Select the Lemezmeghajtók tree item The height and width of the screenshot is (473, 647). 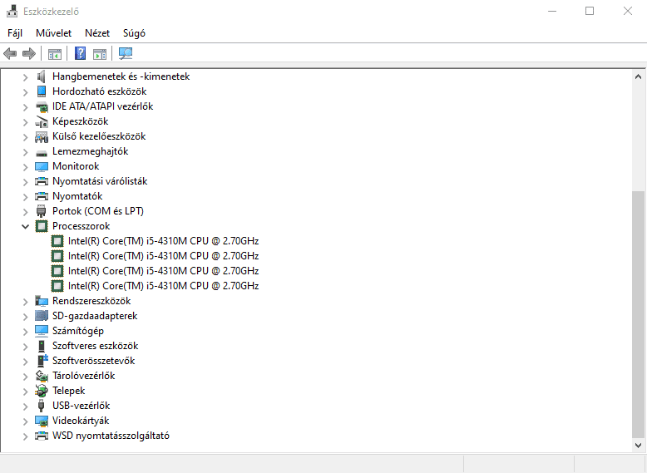click(90, 151)
